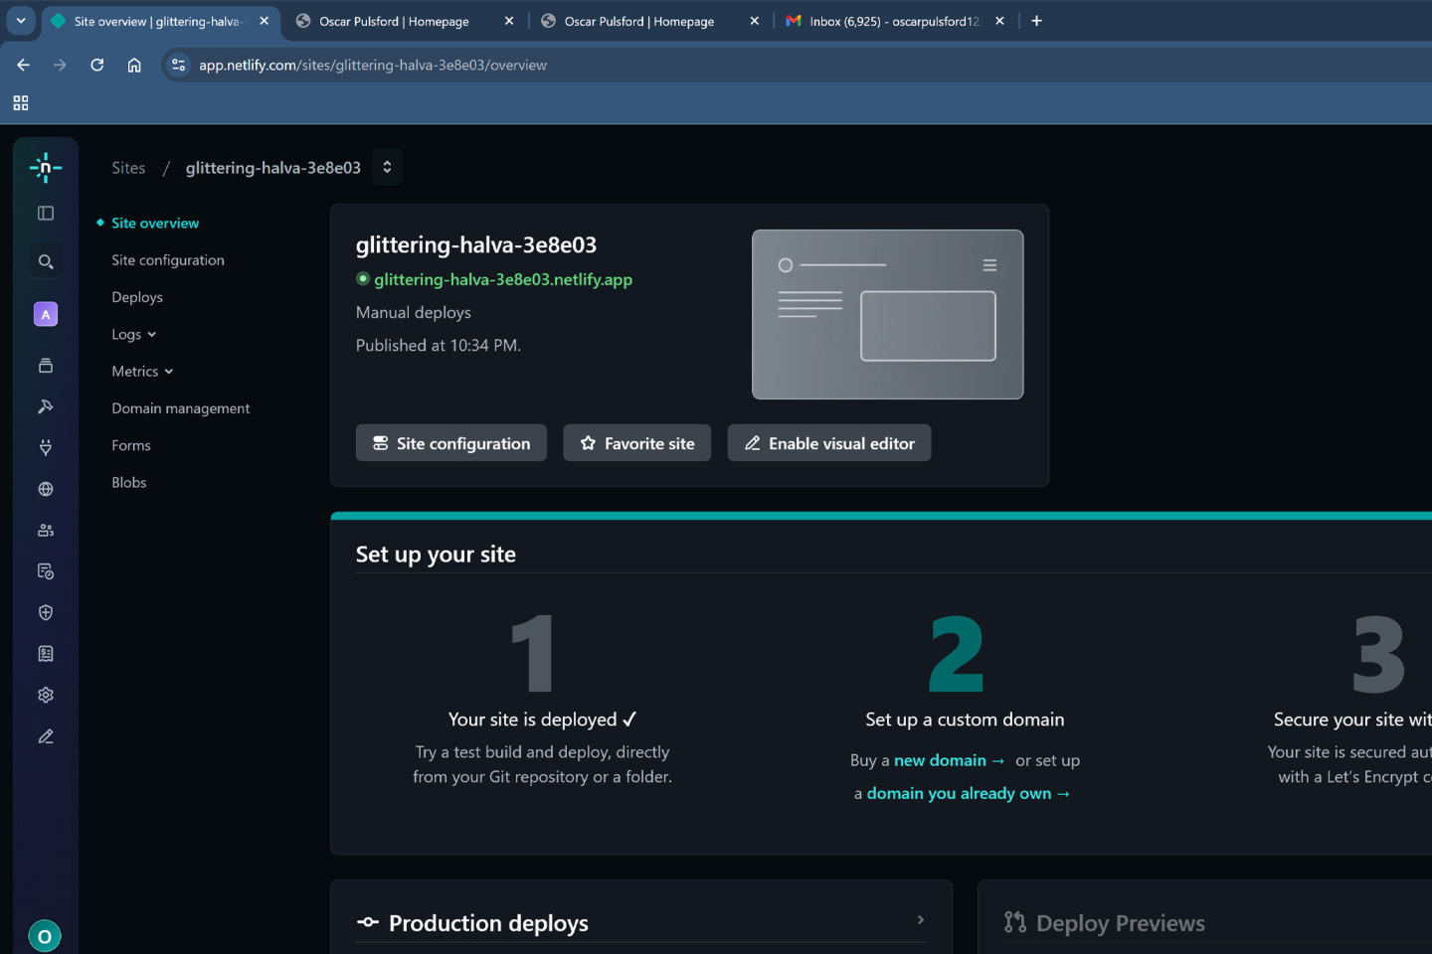Close the Site overview tab
This screenshot has width=1432, height=954.
coord(264,21)
